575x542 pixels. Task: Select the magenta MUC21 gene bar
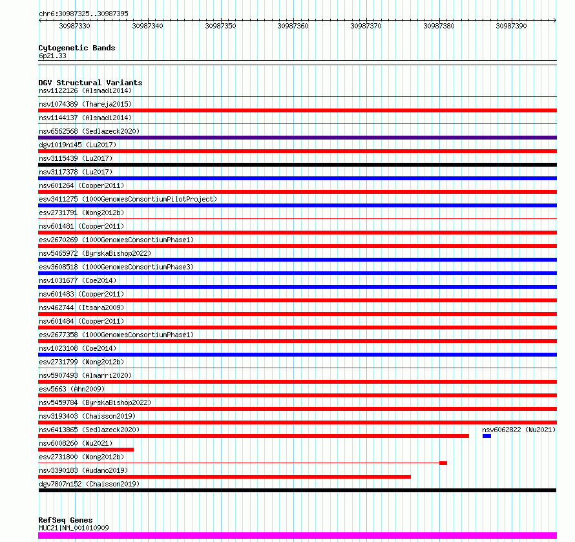[297, 536]
